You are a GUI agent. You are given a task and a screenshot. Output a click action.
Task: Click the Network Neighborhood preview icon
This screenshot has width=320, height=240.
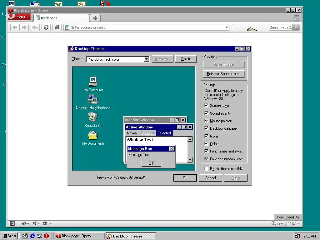pyautogui.click(x=93, y=99)
